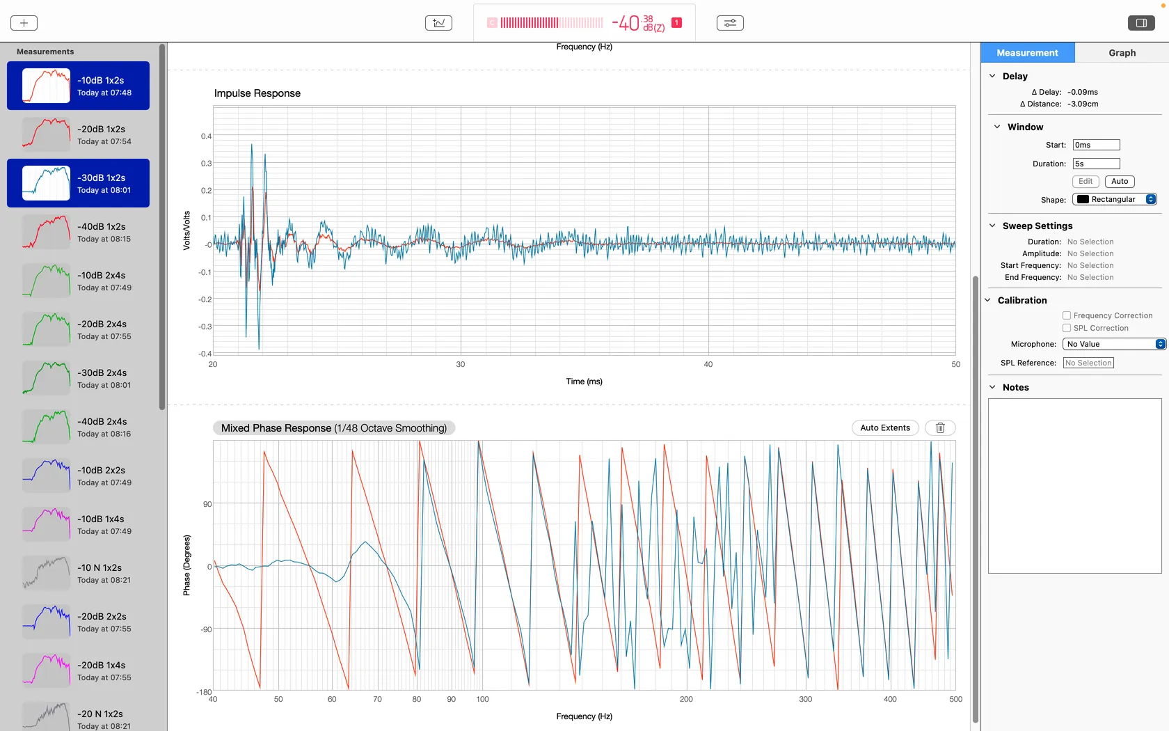Viewport: 1169px width, 731px height.
Task: Select the -20dB 1x2s measurement thumbnail
Action: pos(46,134)
